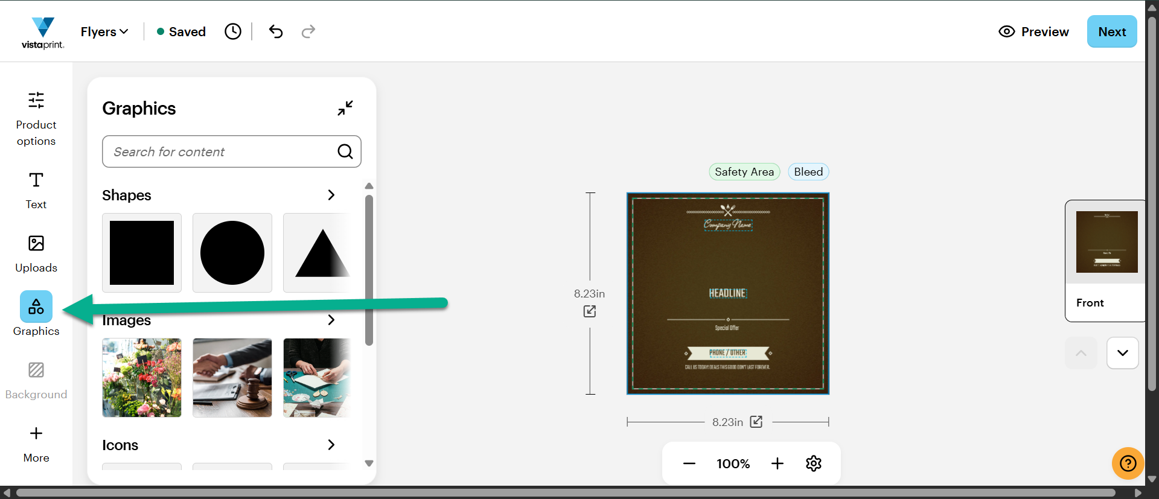Screen dimensions: 1159x499
Task: Select the Front page thumbnail
Action: coord(1106,260)
